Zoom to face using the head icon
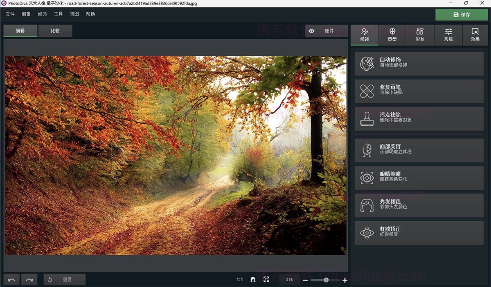The height and width of the screenshot is (287, 491). pyautogui.click(x=253, y=280)
